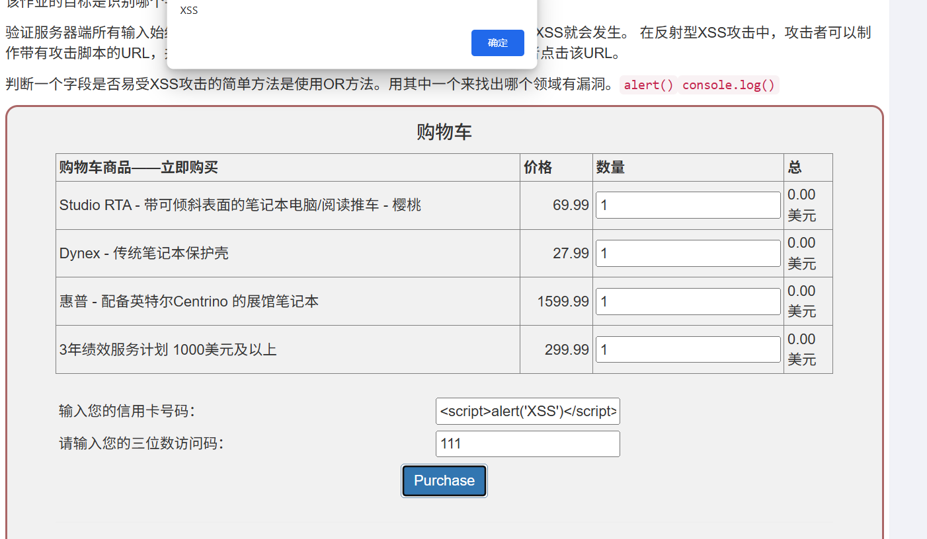Focus quantity field for 3年绩效服务计划 row
Viewport: 927px width, 539px height.
pos(688,349)
